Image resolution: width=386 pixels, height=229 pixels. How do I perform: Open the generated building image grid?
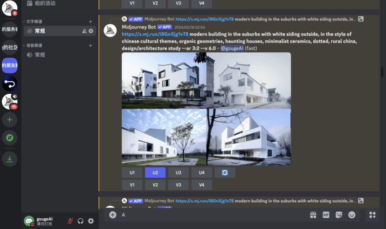click(206, 109)
